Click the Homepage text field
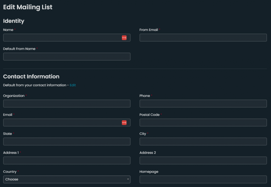Viewport: 271px width, 187px height. 203,179
